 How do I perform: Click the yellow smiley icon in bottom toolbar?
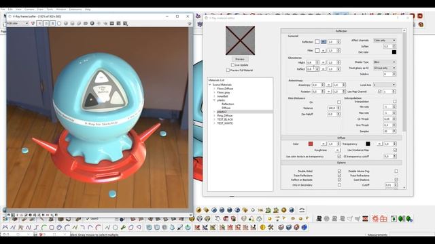click(263, 228)
